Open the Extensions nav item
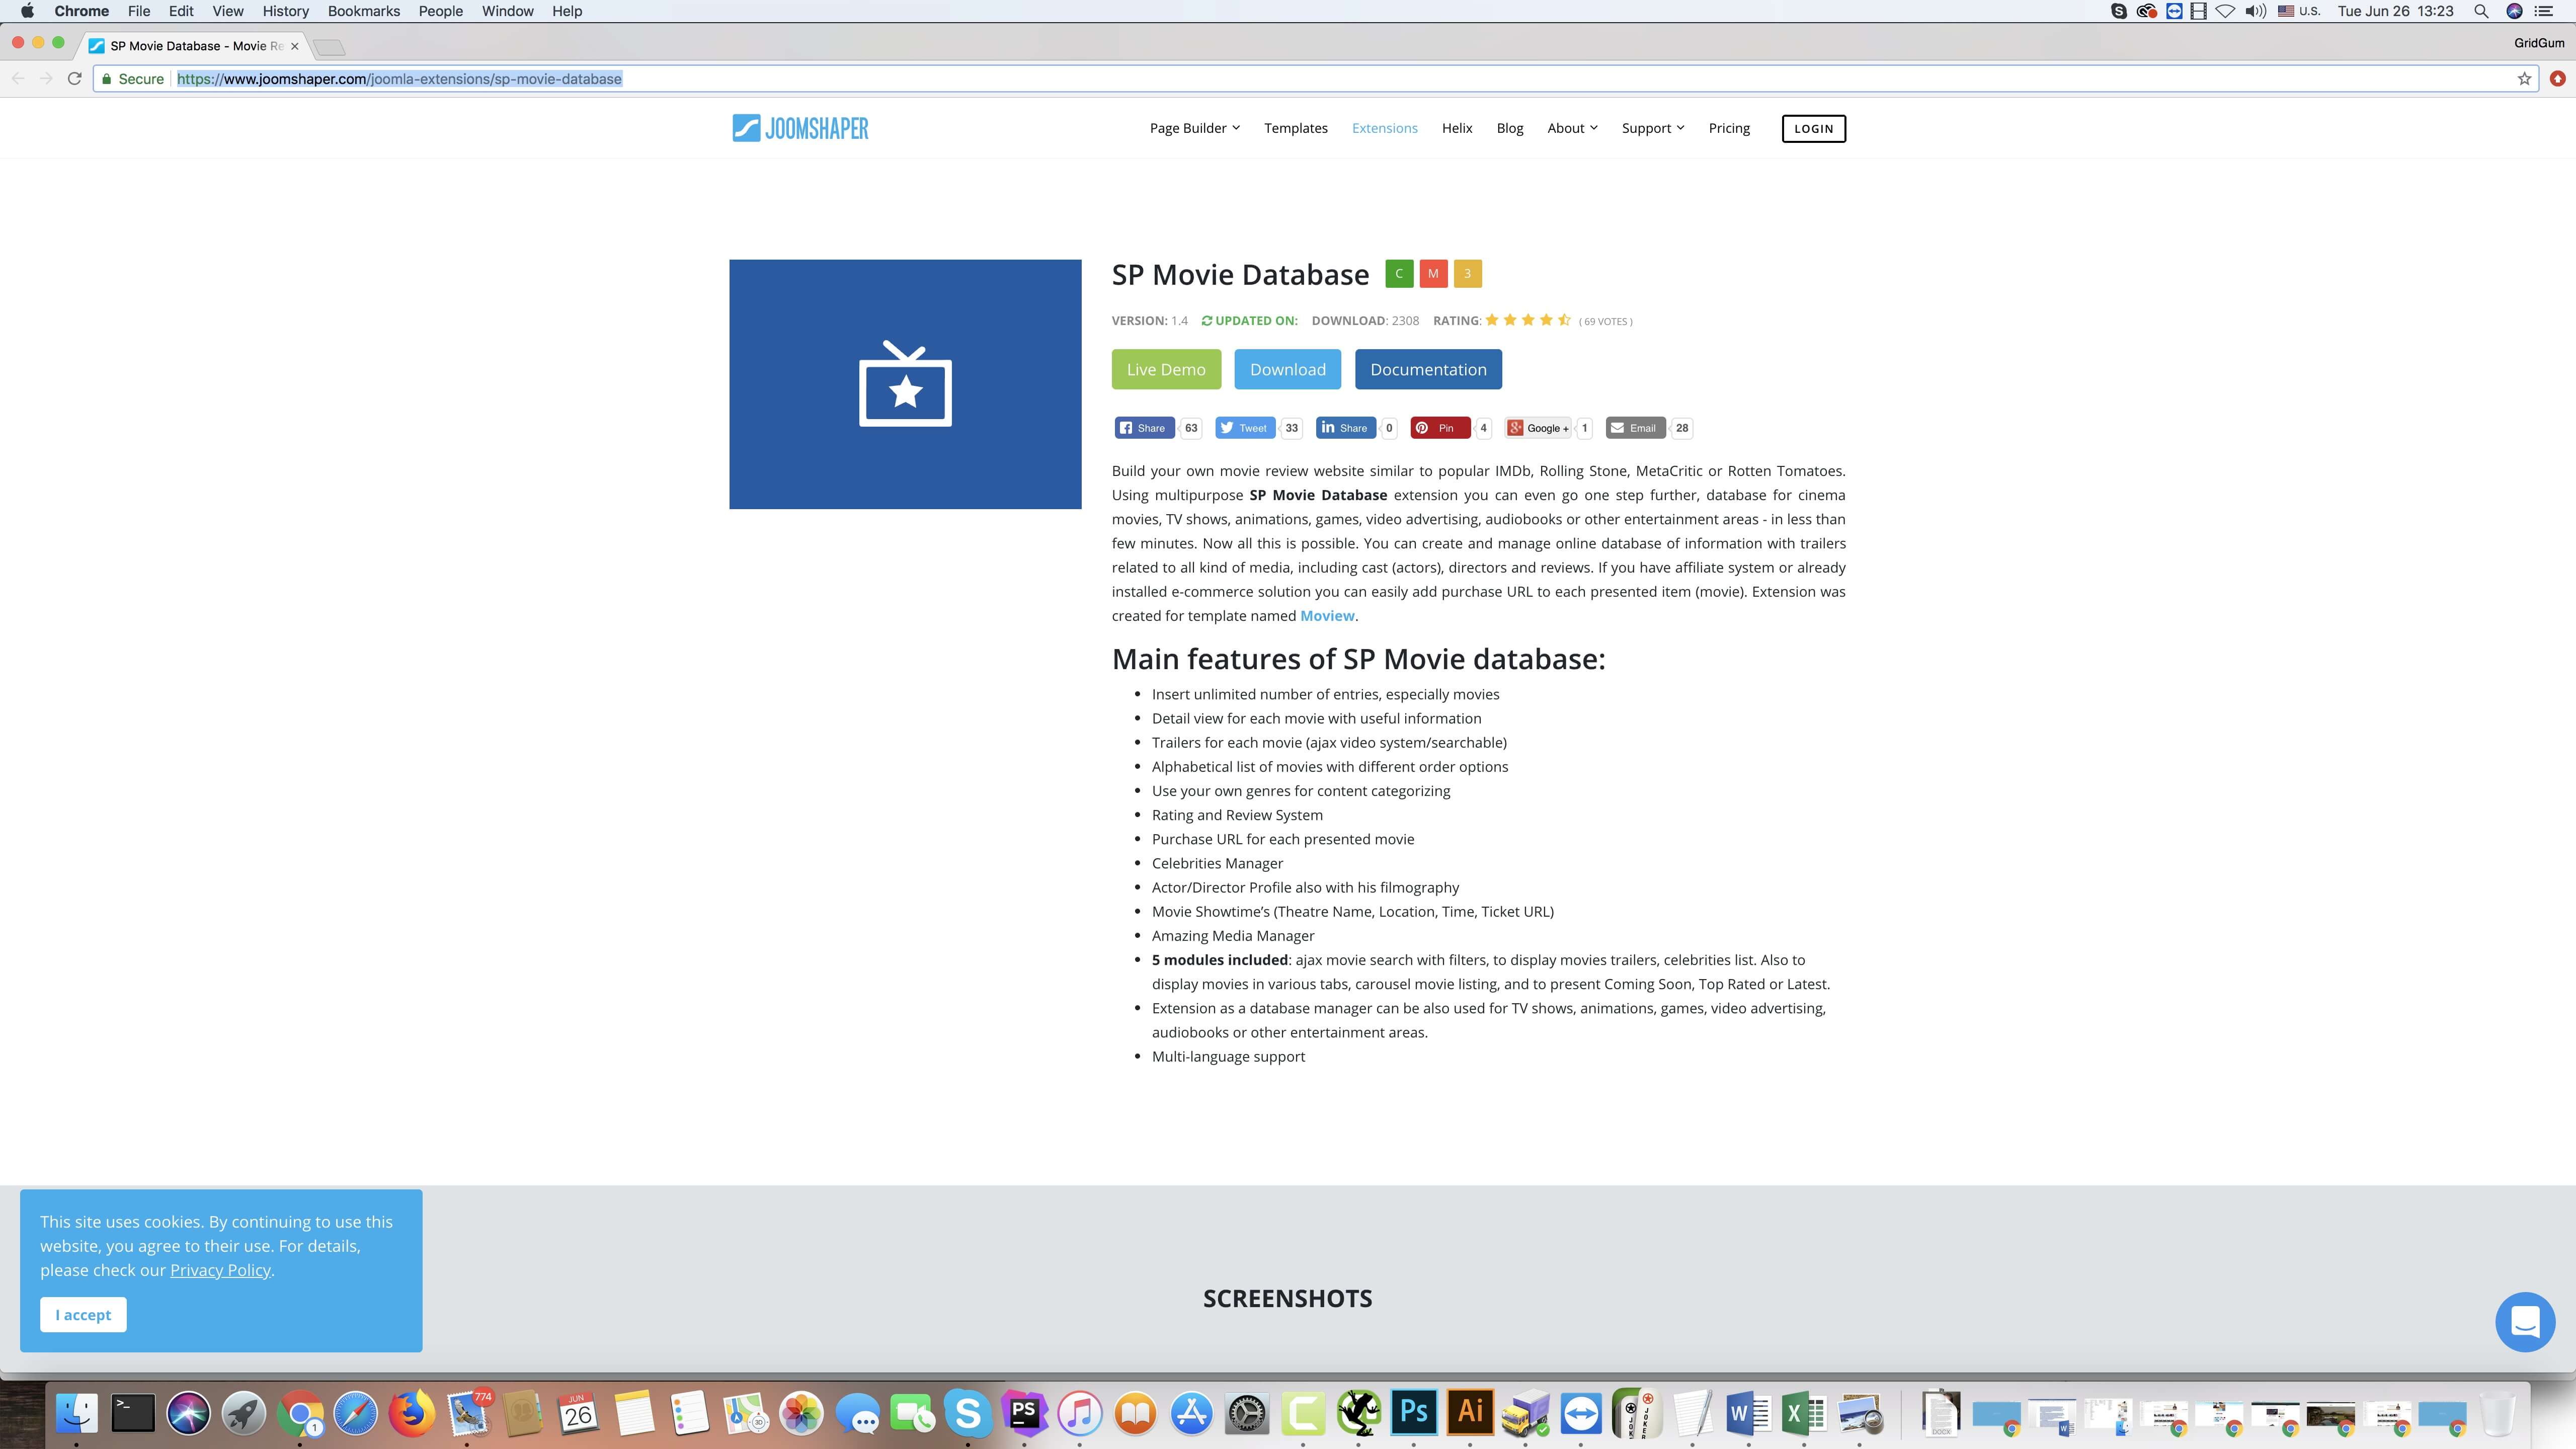This screenshot has height=1449, width=2576. pyautogui.click(x=1384, y=128)
